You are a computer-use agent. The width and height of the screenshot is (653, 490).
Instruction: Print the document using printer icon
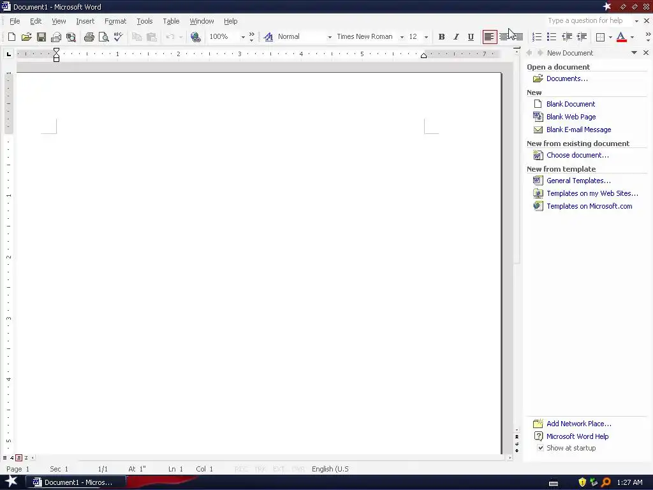tap(89, 36)
